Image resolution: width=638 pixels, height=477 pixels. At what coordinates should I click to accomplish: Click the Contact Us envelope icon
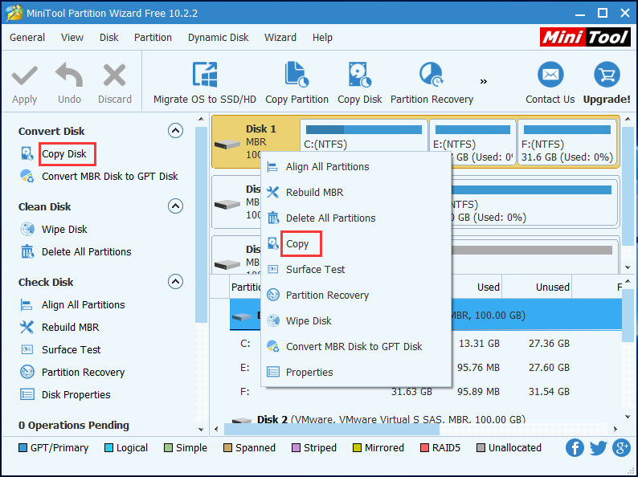point(550,75)
